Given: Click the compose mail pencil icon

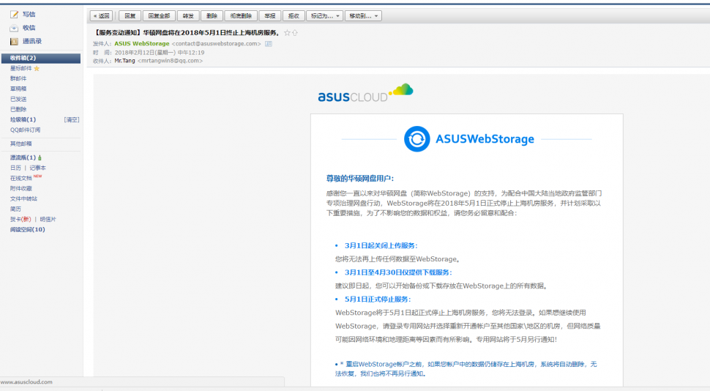Looking at the screenshot, I should tap(15, 15).
